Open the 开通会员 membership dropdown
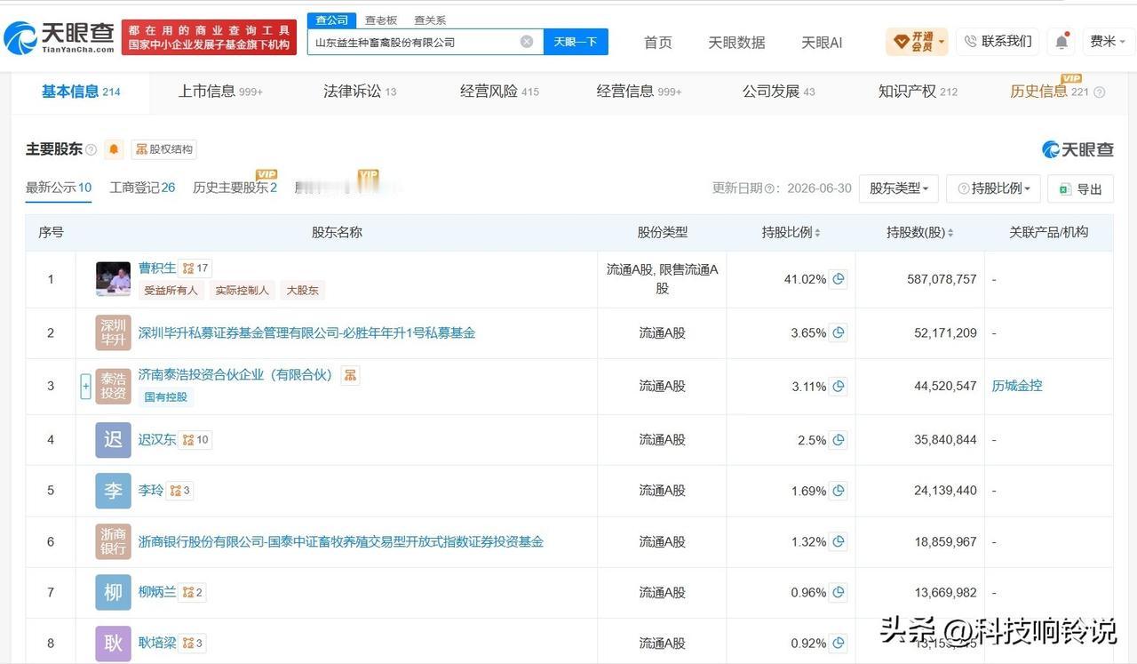The height and width of the screenshot is (664, 1137). pos(917,42)
